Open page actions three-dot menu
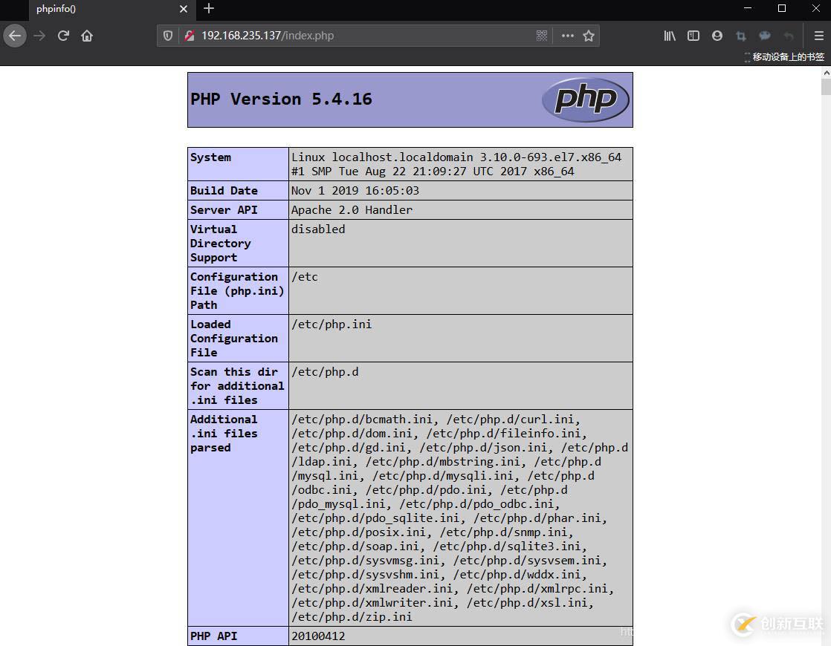The height and width of the screenshot is (646, 831). 568,36
